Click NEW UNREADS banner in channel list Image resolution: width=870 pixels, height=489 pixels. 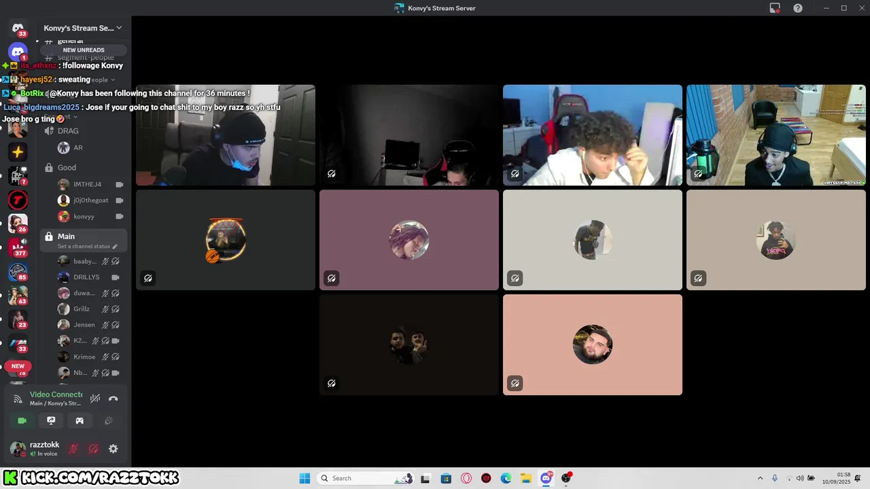tap(84, 50)
